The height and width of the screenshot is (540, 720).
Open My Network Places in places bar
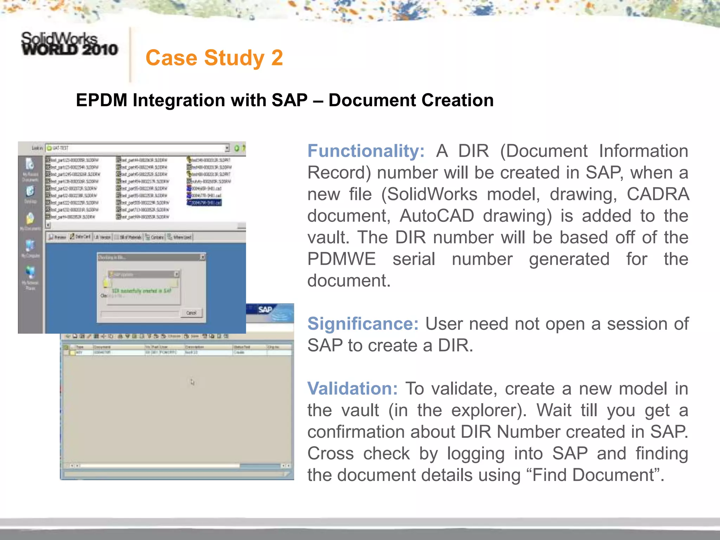30,278
